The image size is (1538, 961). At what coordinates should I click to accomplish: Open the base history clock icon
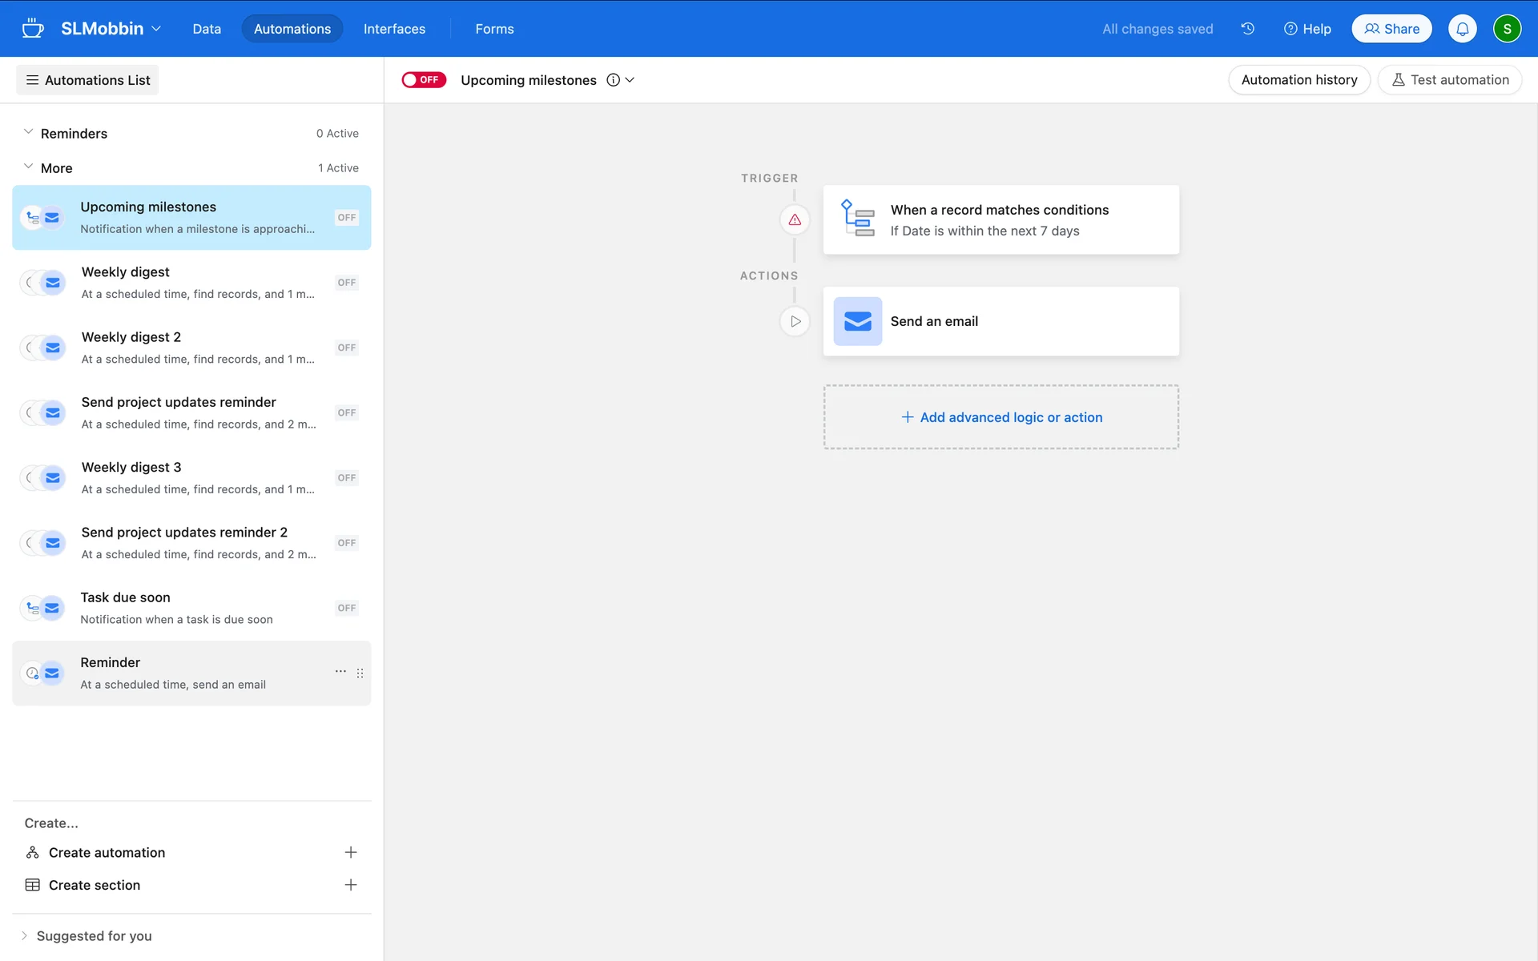click(1247, 29)
